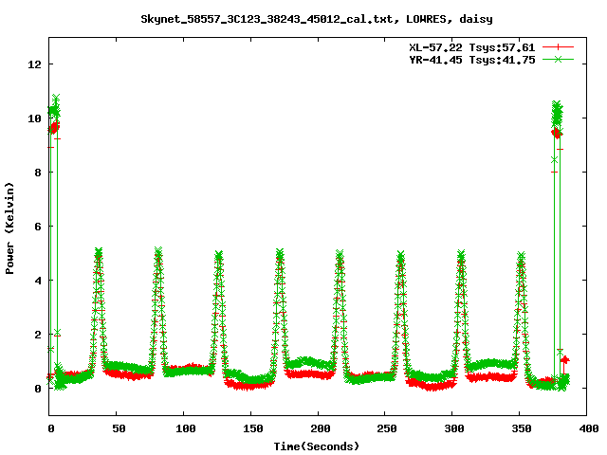Click the legend entry YR-41.45 Tsys:41.75

tap(472, 60)
